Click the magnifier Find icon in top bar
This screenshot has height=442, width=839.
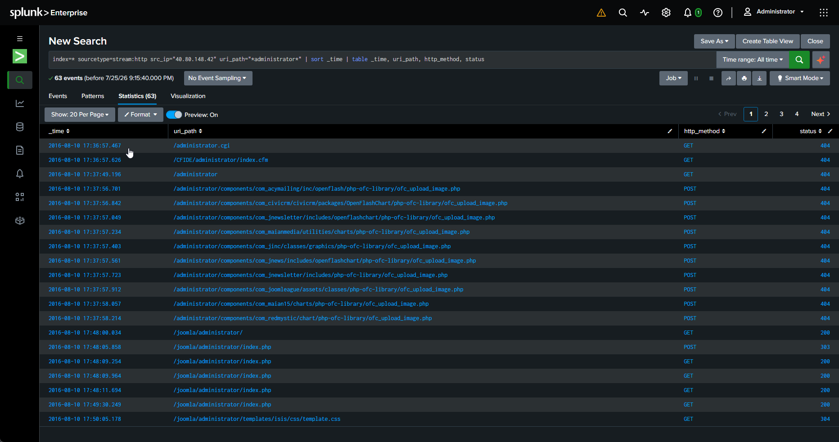(623, 13)
